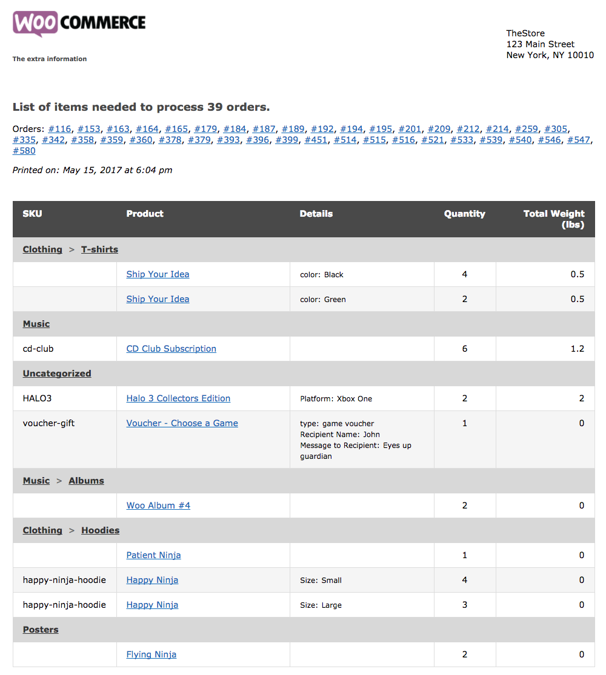606x675 pixels.
Task: Open the Uncategorized category link
Action: [x=57, y=374]
